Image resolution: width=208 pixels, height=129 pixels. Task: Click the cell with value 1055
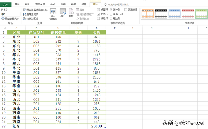pos(97,108)
